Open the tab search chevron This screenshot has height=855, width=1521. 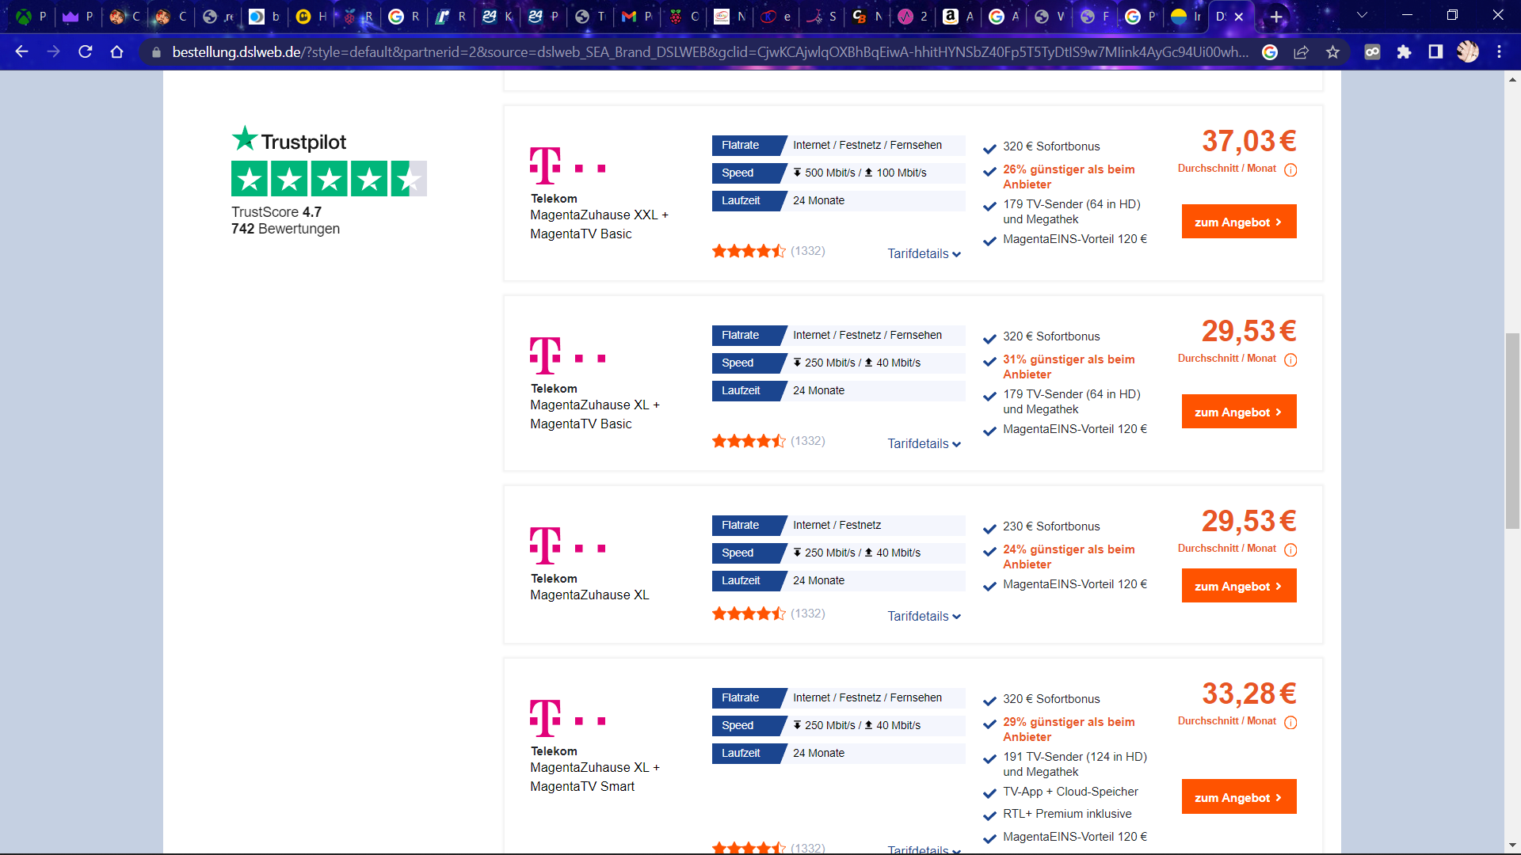coord(1362,15)
